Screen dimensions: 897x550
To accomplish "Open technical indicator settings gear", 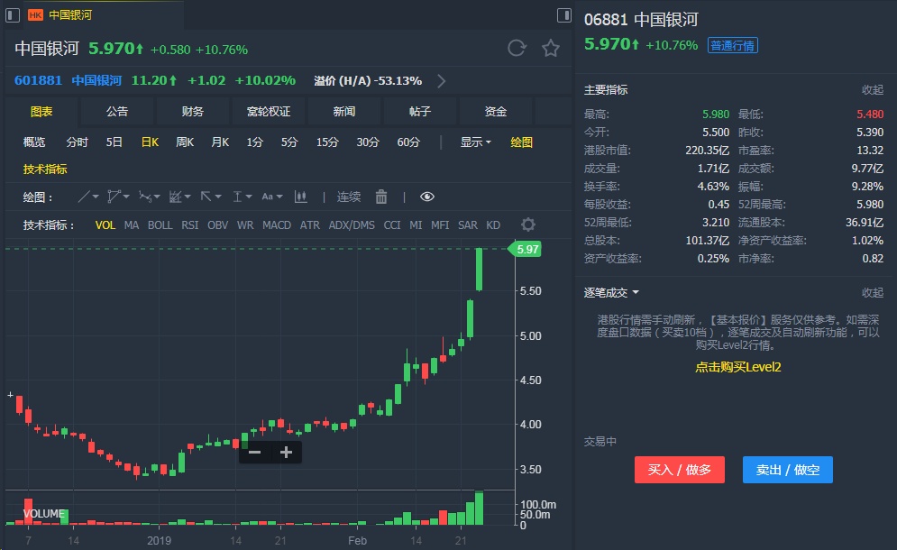I will (x=528, y=225).
